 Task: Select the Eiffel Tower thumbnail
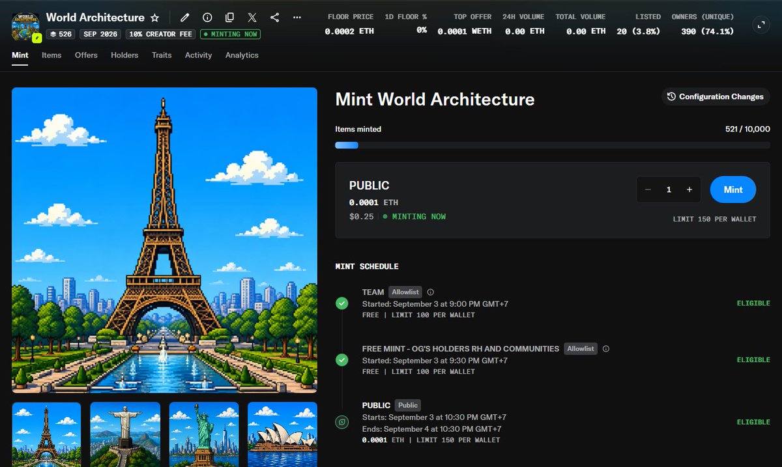tap(46, 434)
